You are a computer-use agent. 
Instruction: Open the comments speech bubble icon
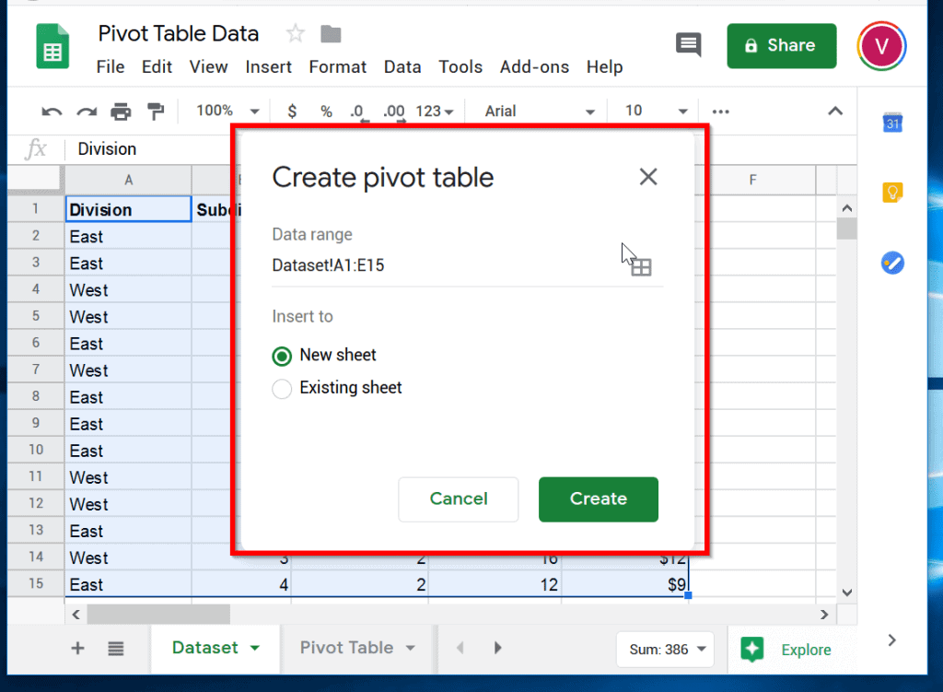coord(689,45)
